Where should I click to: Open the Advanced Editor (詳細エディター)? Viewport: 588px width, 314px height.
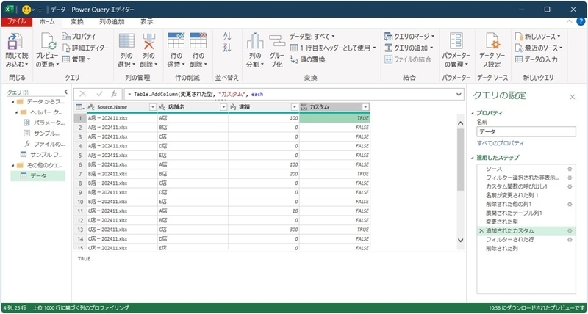click(x=85, y=48)
